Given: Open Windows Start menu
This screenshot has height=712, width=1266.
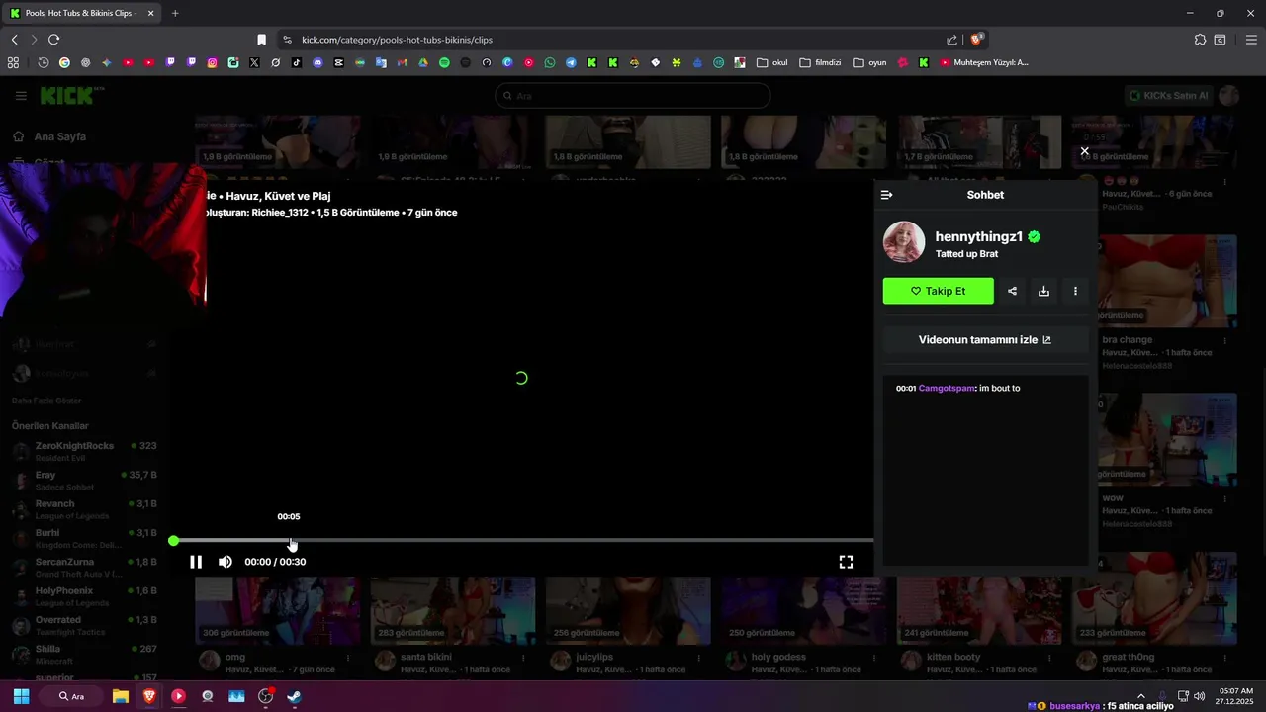Looking at the screenshot, I should point(21,696).
